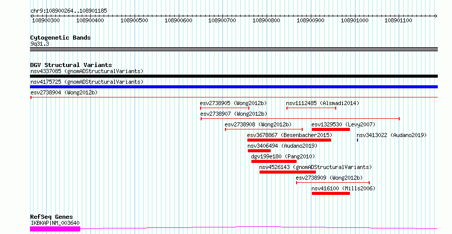
Task: Click ruler position 108901100
Action: point(399,20)
